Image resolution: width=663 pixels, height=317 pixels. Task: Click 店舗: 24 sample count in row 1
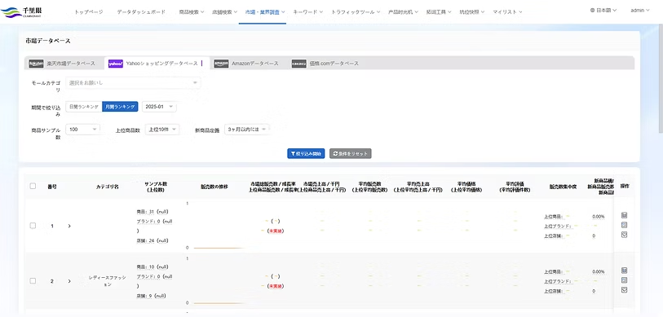click(152, 241)
